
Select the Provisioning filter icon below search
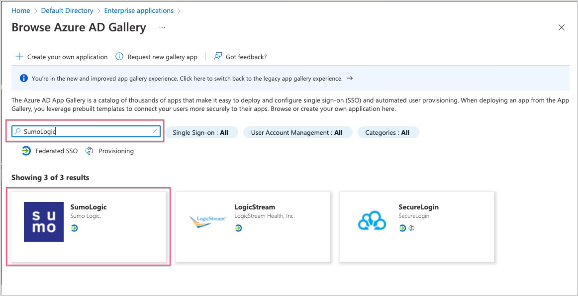(89, 151)
